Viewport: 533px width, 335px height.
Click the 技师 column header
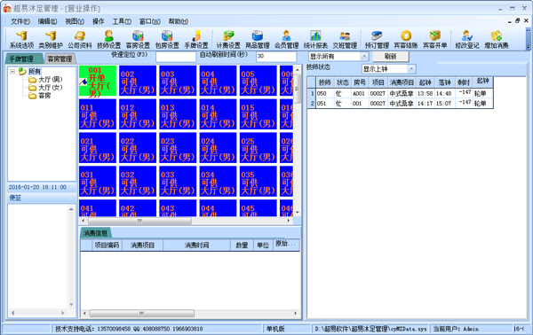point(324,82)
